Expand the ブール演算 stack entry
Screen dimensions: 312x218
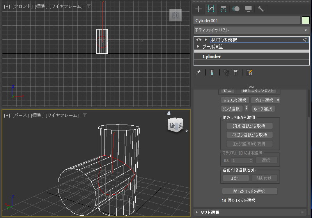coord(198,46)
